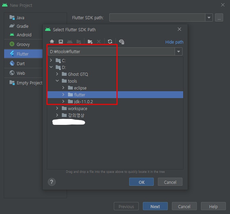Select the D: drive row
The height and width of the screenshot is (214, 230).
[115, 67]
